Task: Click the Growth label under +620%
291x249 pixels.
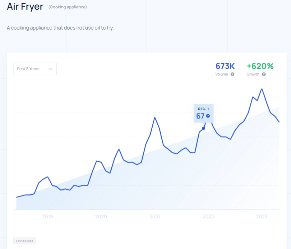Action: pos(253,74)
